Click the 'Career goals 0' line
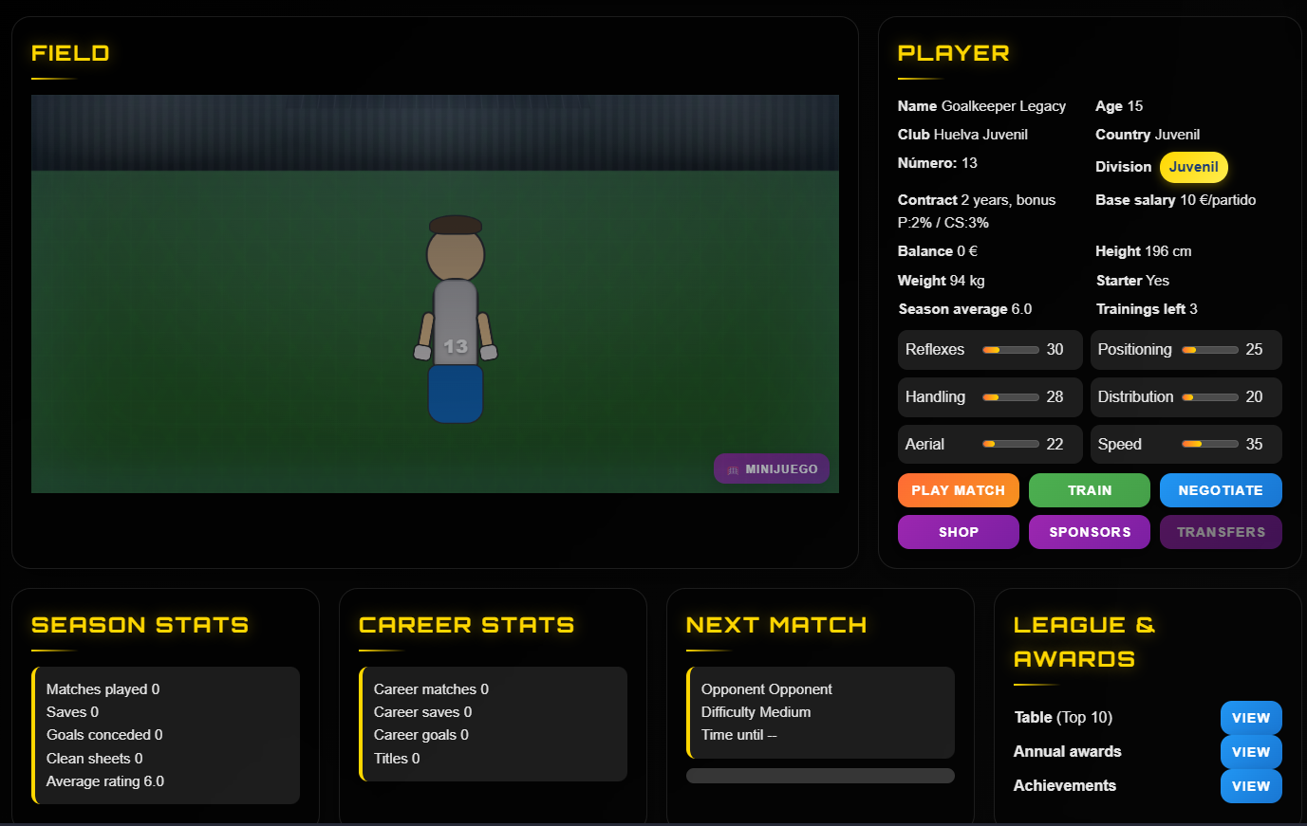The width and height of the screenshot is (1307, 826). [421, 735]
